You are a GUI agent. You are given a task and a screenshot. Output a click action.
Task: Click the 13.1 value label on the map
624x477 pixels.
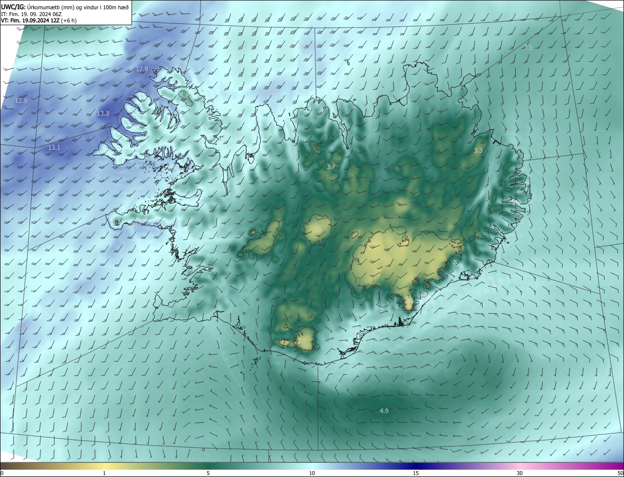(x=54, y=147)
